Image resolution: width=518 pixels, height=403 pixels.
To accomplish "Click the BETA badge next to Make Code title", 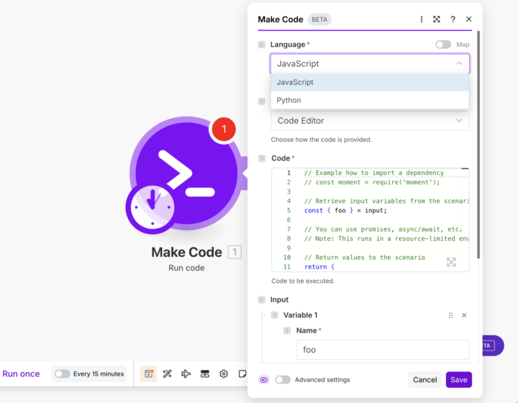I will coord(319,19).
